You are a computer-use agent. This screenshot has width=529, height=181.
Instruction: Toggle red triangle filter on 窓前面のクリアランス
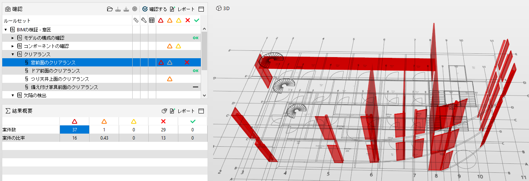click(161, 62)
